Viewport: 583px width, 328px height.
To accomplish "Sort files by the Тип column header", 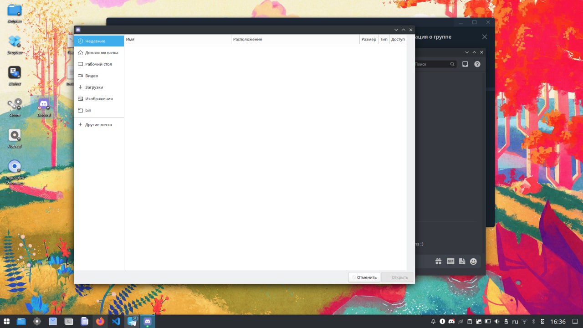I will pos(384,39).
